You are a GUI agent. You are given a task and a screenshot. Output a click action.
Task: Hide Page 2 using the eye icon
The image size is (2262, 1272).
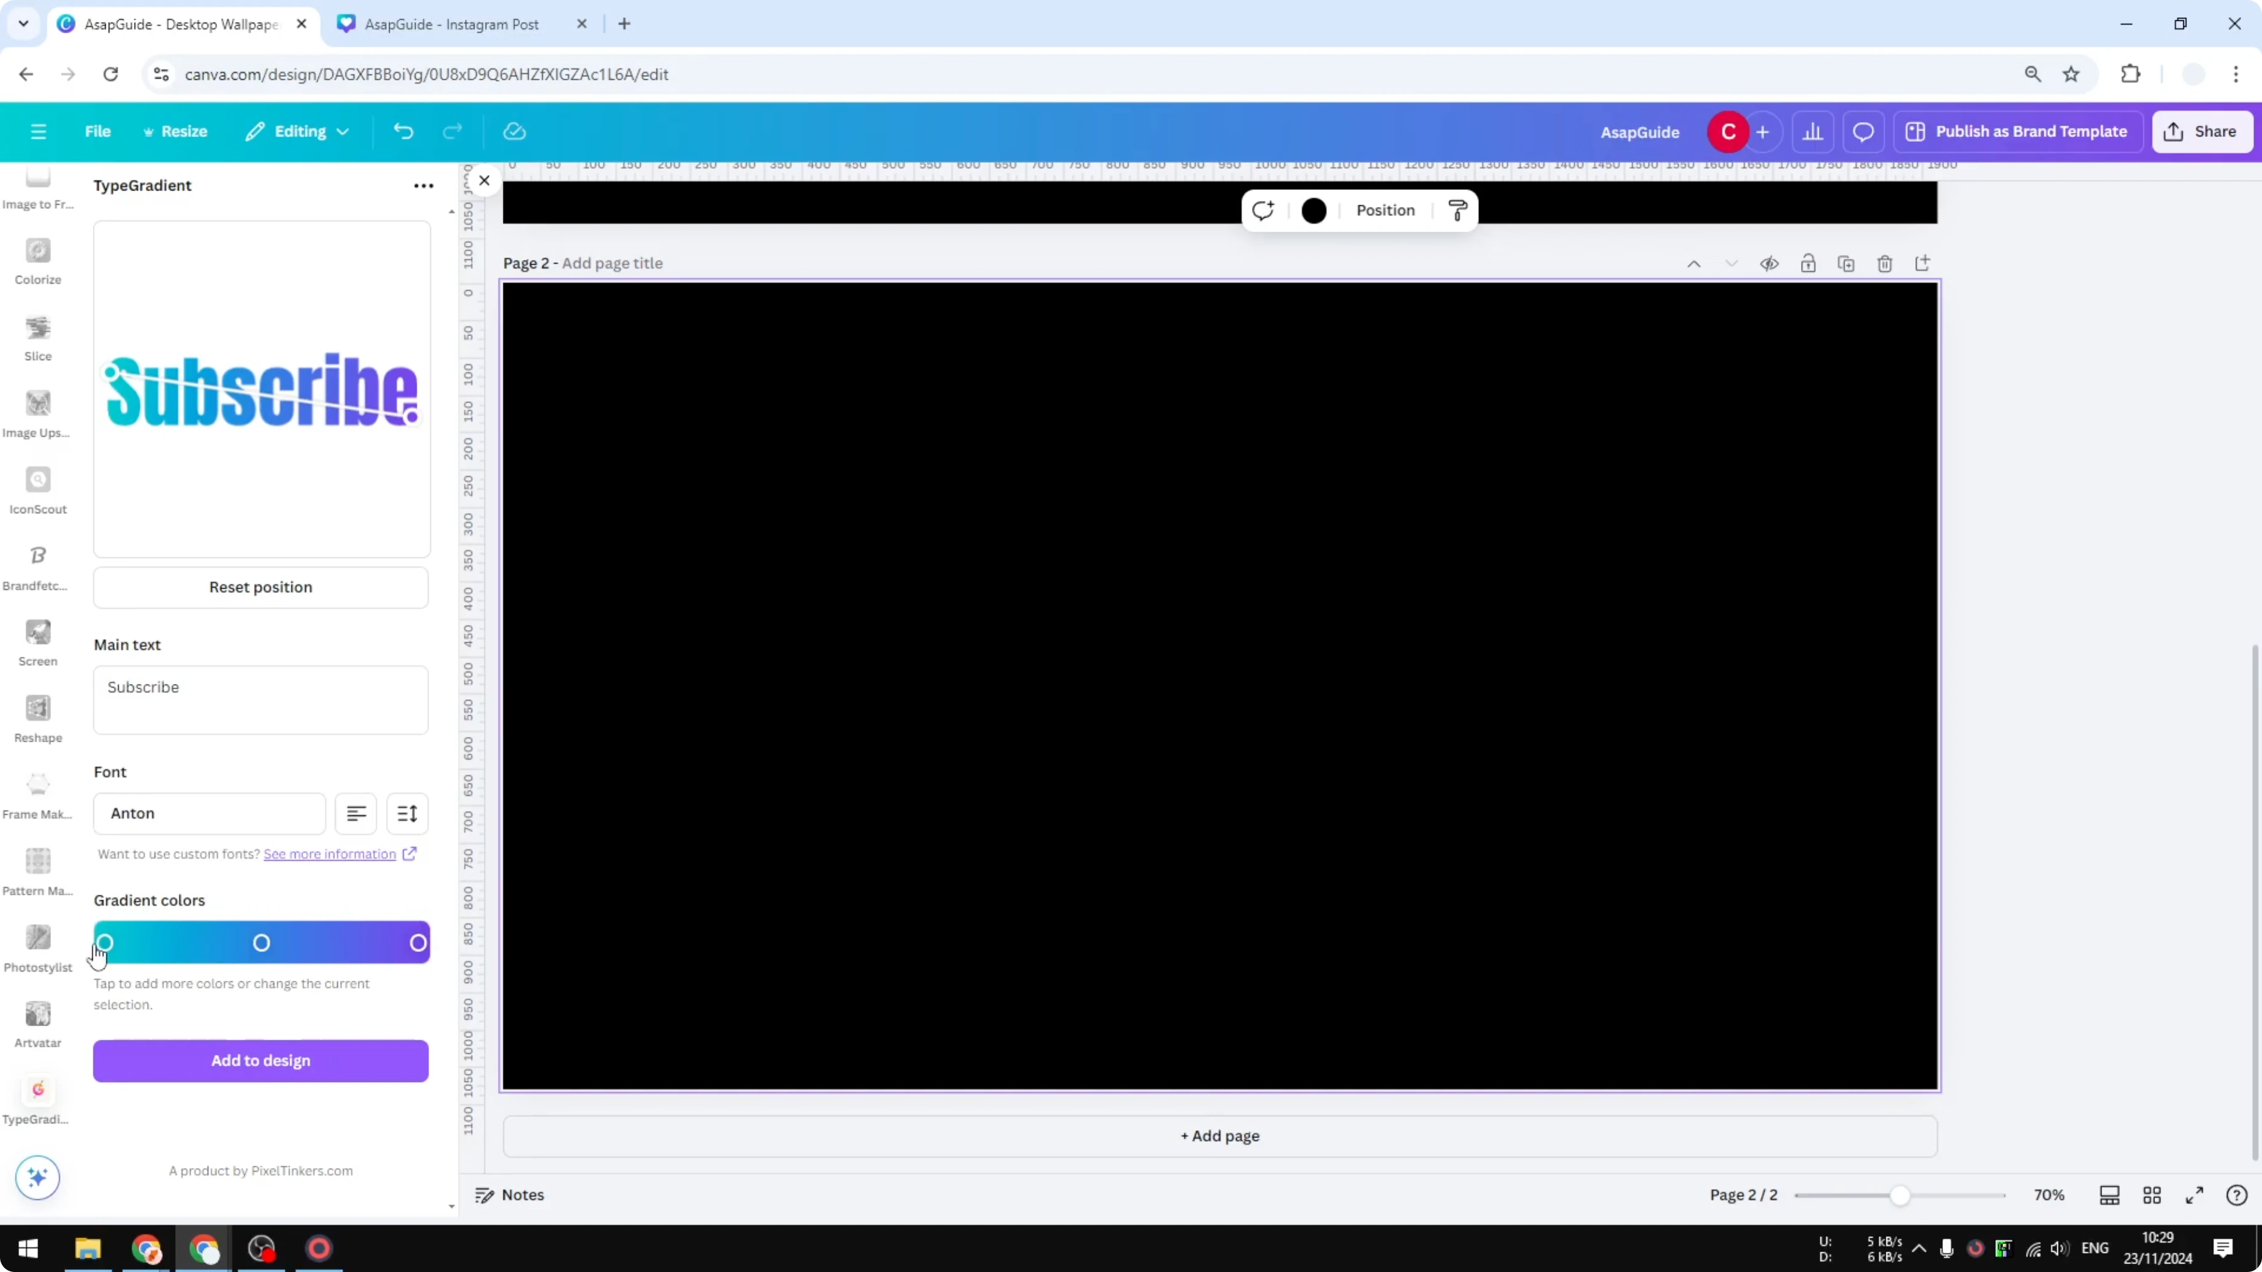pyautogui.click(x=1770, y=262)
